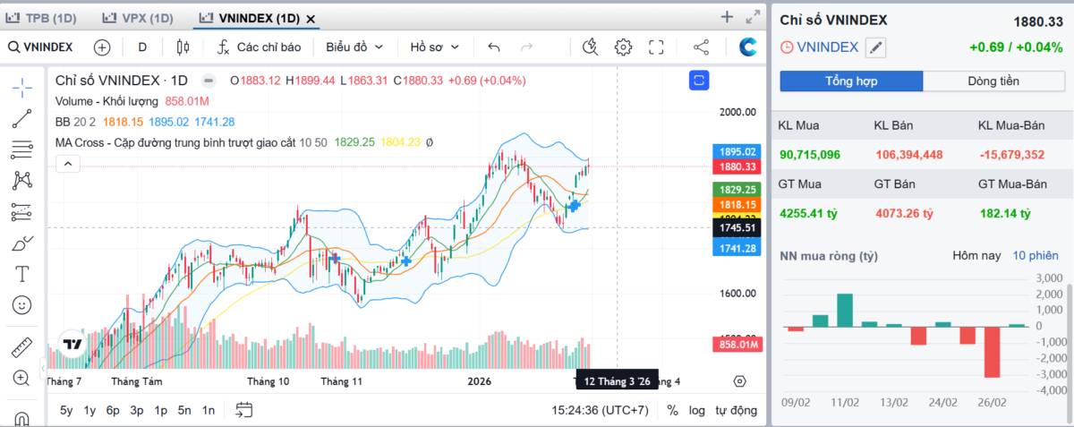Set the range to 1p
Screen dimensions: 1074x427
[160, 410]
